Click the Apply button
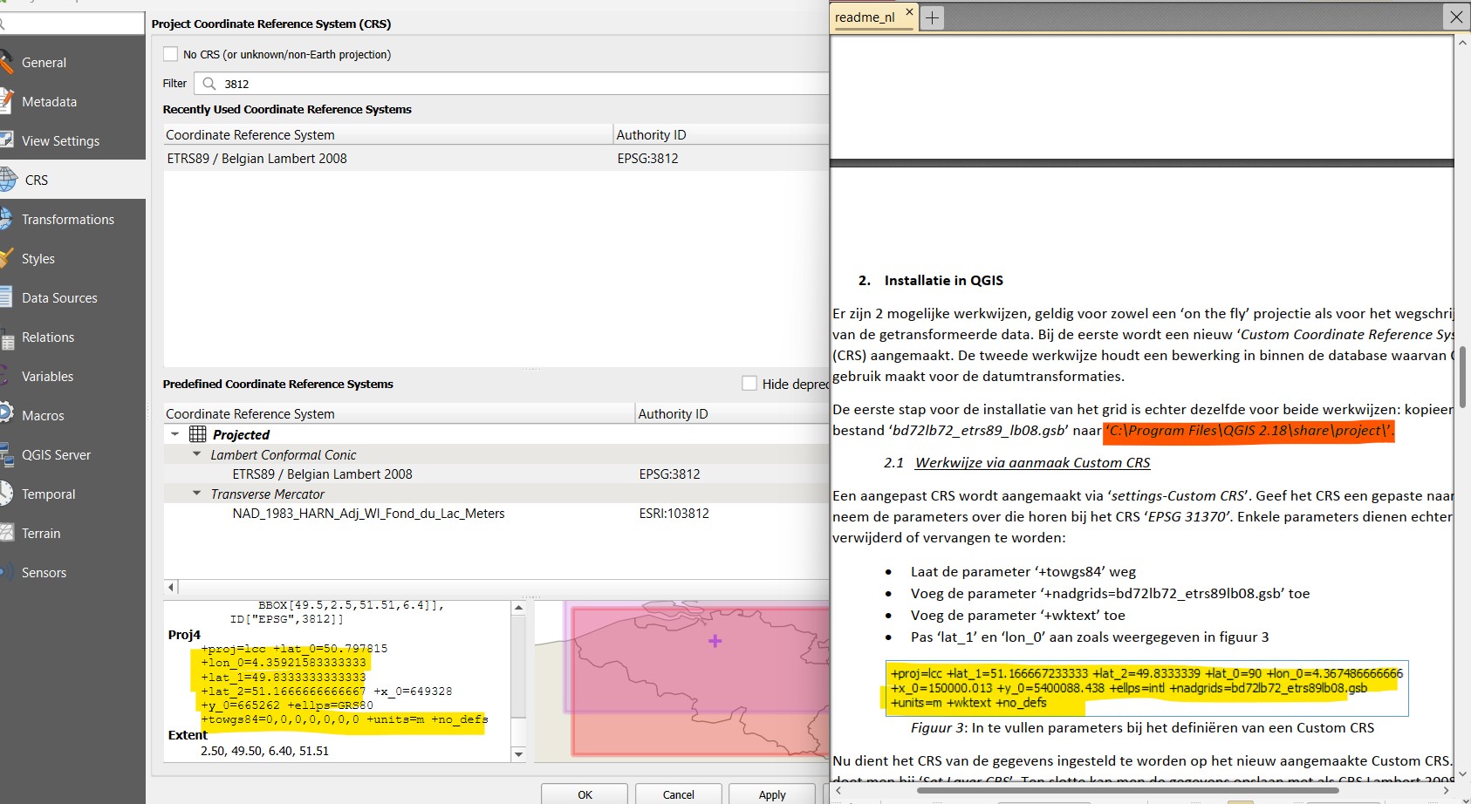 tap(771, 794)
